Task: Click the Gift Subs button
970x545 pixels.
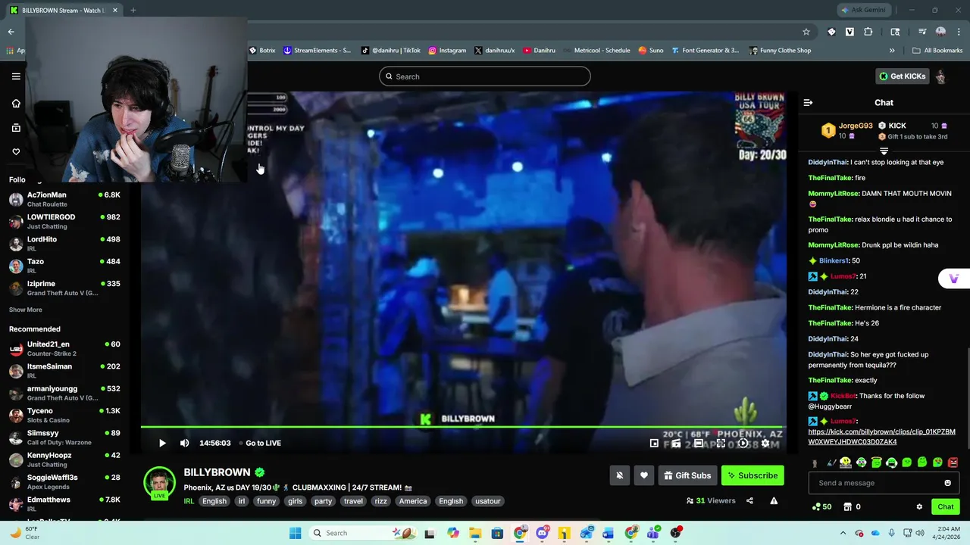Action: point(687,475)
